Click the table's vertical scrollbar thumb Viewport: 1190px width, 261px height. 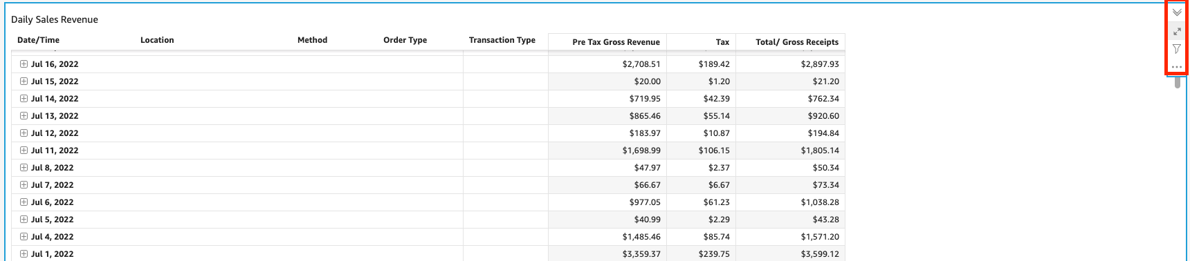1178,82
